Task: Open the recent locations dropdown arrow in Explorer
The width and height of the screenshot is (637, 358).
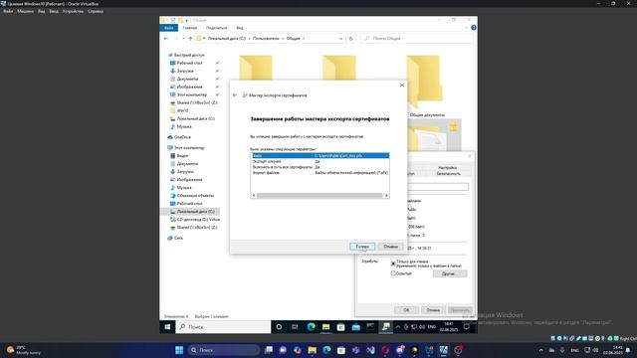Action: pos(183,38)
